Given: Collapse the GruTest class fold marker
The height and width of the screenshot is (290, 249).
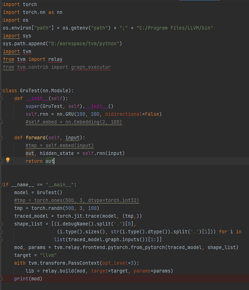Looking at the screenshot, I should 2,91.
